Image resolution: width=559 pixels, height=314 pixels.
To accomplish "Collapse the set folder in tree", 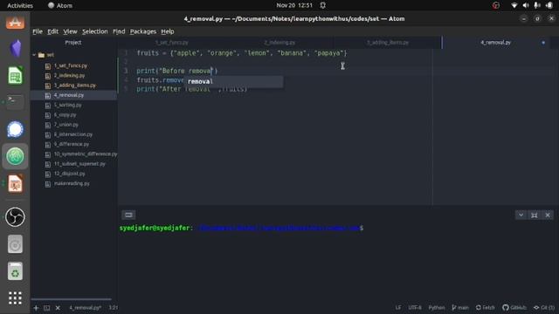I will tap(34, 55).
